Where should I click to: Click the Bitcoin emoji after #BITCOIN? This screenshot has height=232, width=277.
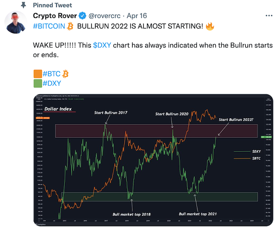(x=70, y=26)
